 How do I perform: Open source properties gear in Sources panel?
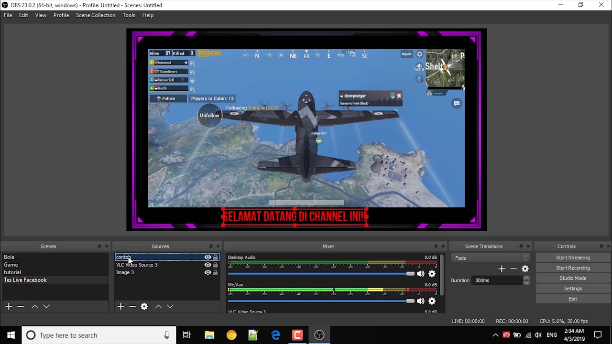[x=144, y=306]
